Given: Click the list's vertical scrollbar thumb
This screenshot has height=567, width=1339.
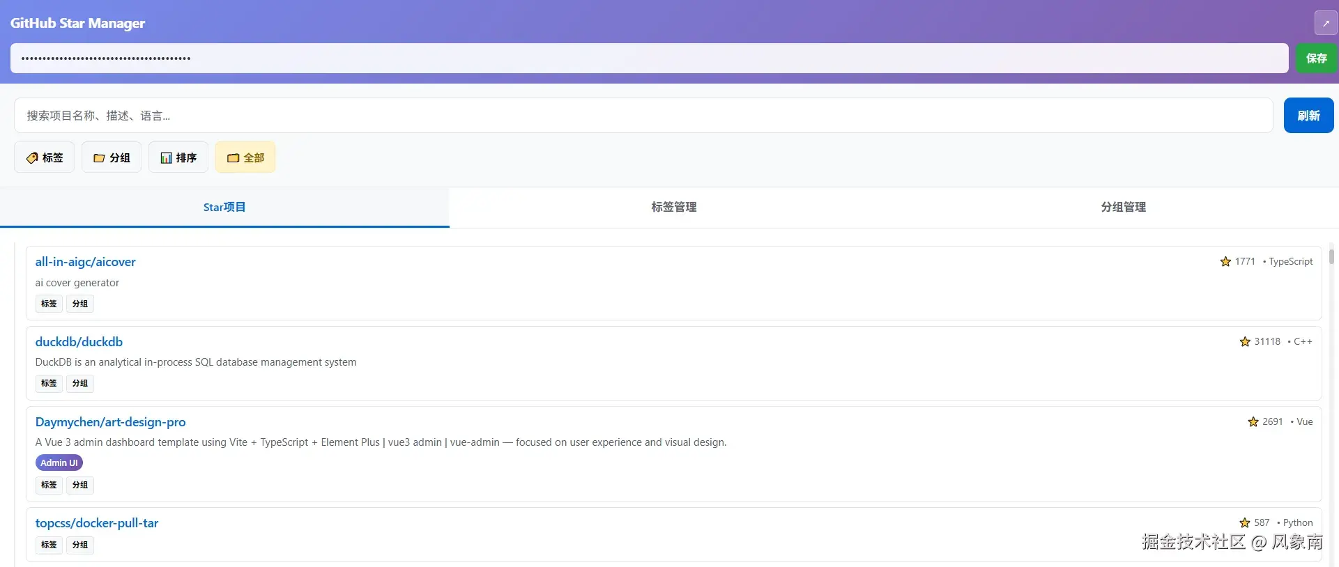Looking at the screenshot, I should (1331, 256).
